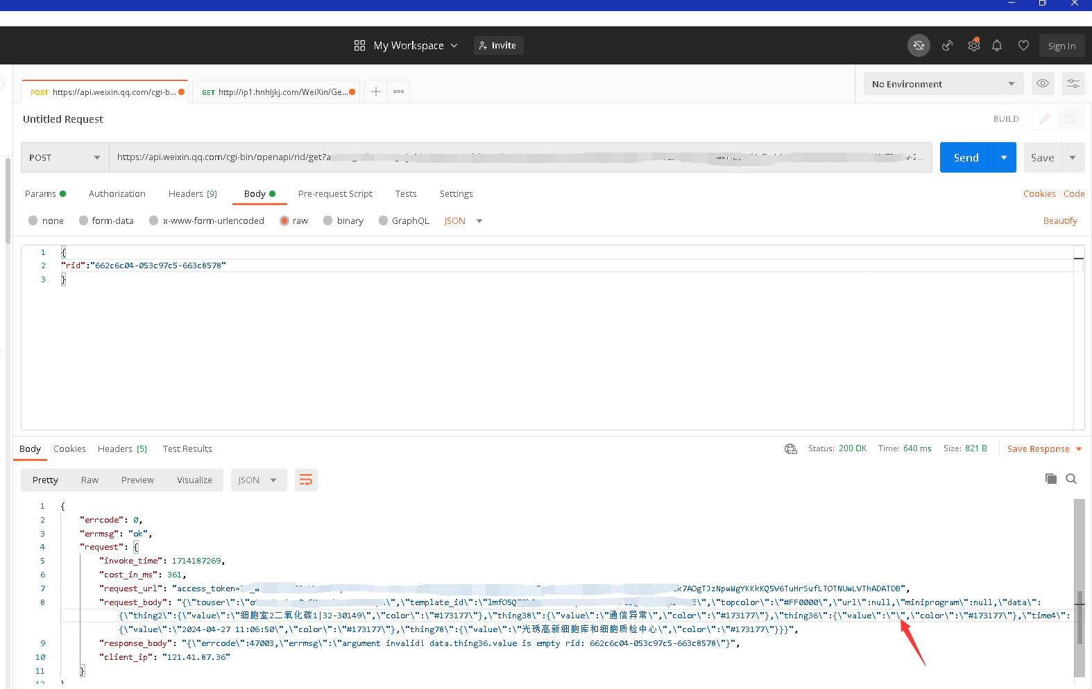
Task: Switch response view to Raw
Action: click(89, 480)
